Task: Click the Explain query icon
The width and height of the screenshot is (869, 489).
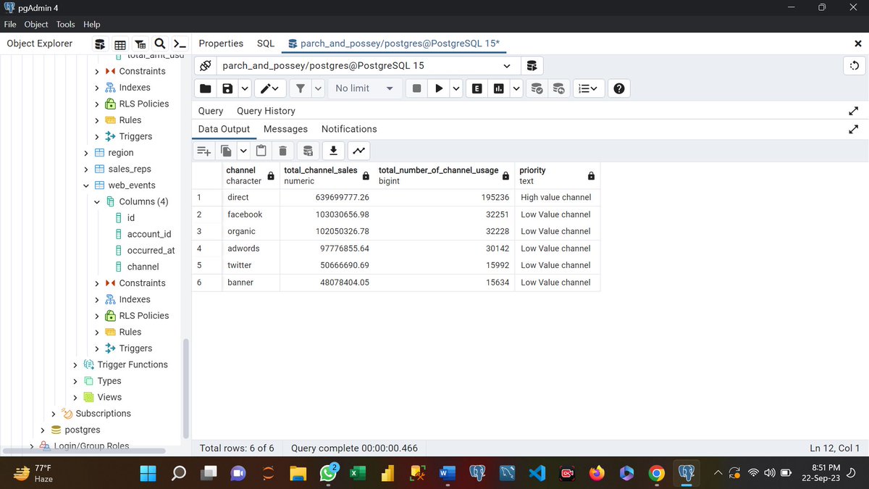Action: 477,88
